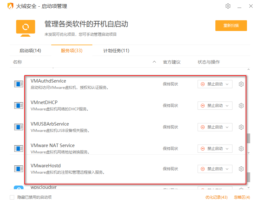Select the VMware NAT Service row name
This screenshot has width=259, height=204.
52,145
